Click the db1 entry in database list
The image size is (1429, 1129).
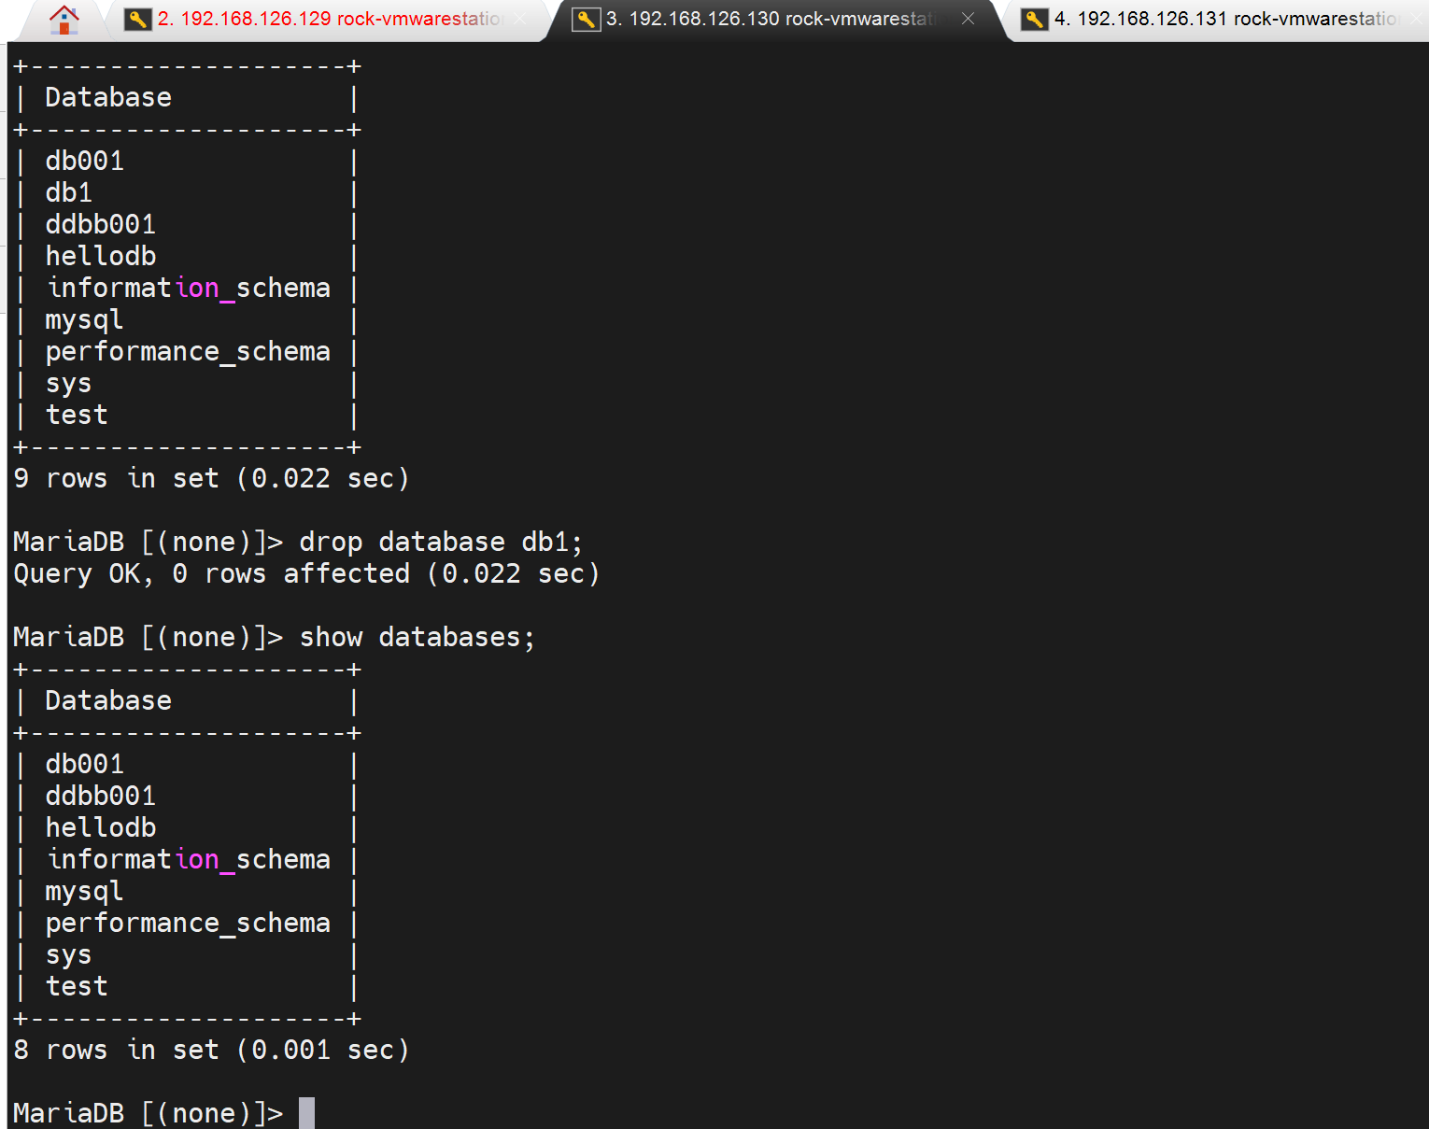(x=69, y=192)
